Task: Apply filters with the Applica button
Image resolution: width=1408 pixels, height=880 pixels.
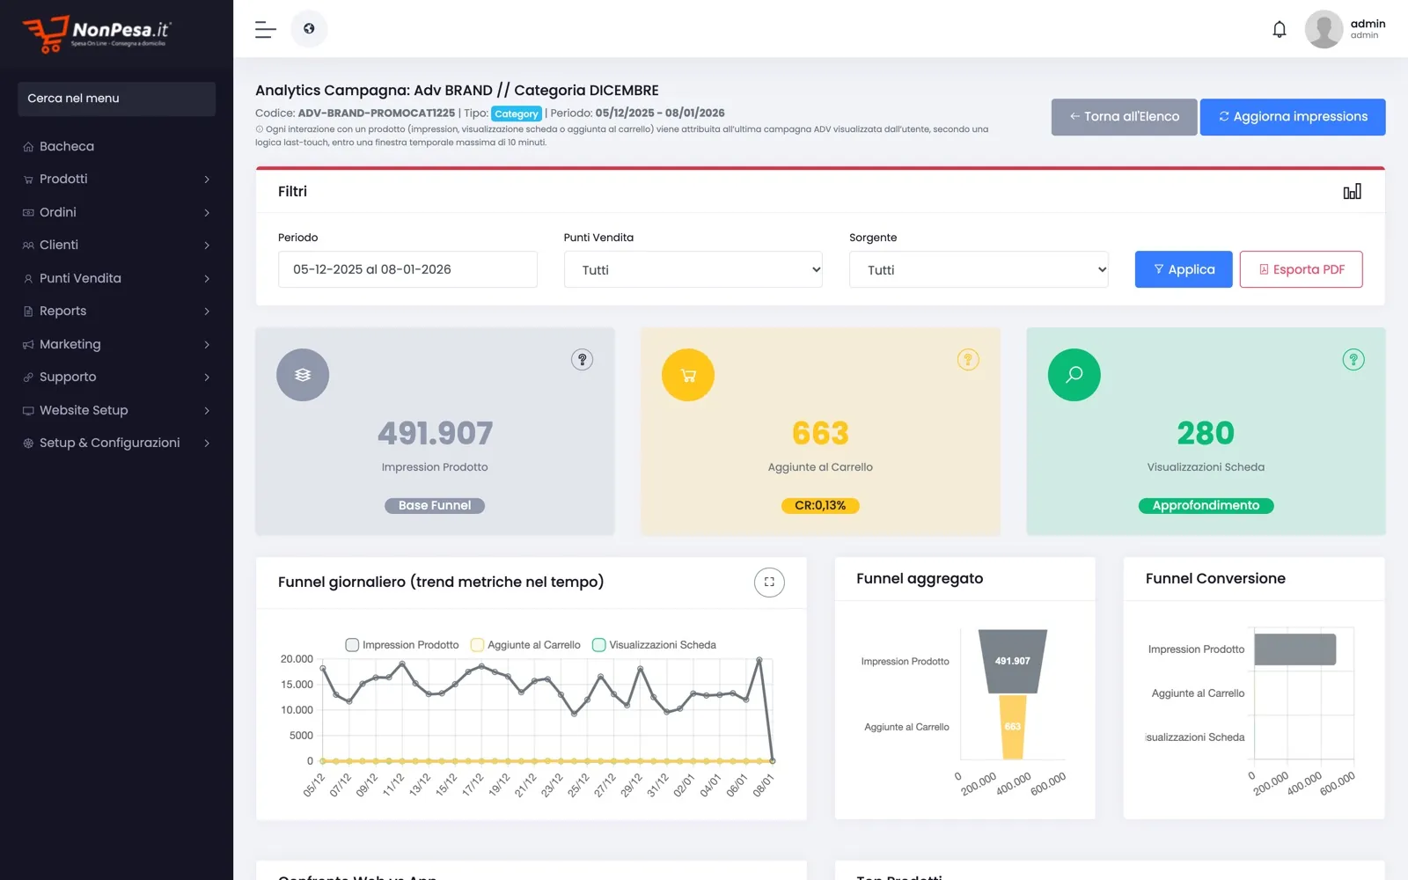Action: [x=1184, y=269]
